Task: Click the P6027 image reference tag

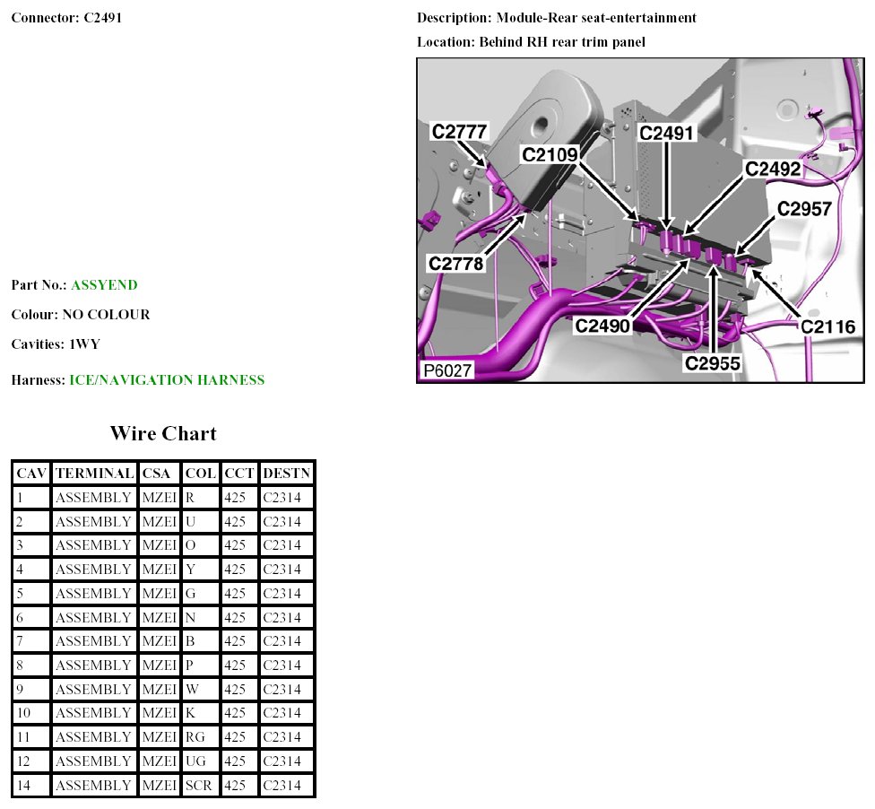Action: 447,371
